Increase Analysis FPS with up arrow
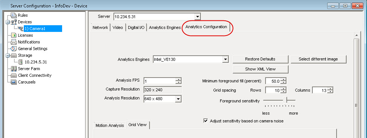Screen dimensions: 367x138 pyautogui.click(x=178, y=80)
